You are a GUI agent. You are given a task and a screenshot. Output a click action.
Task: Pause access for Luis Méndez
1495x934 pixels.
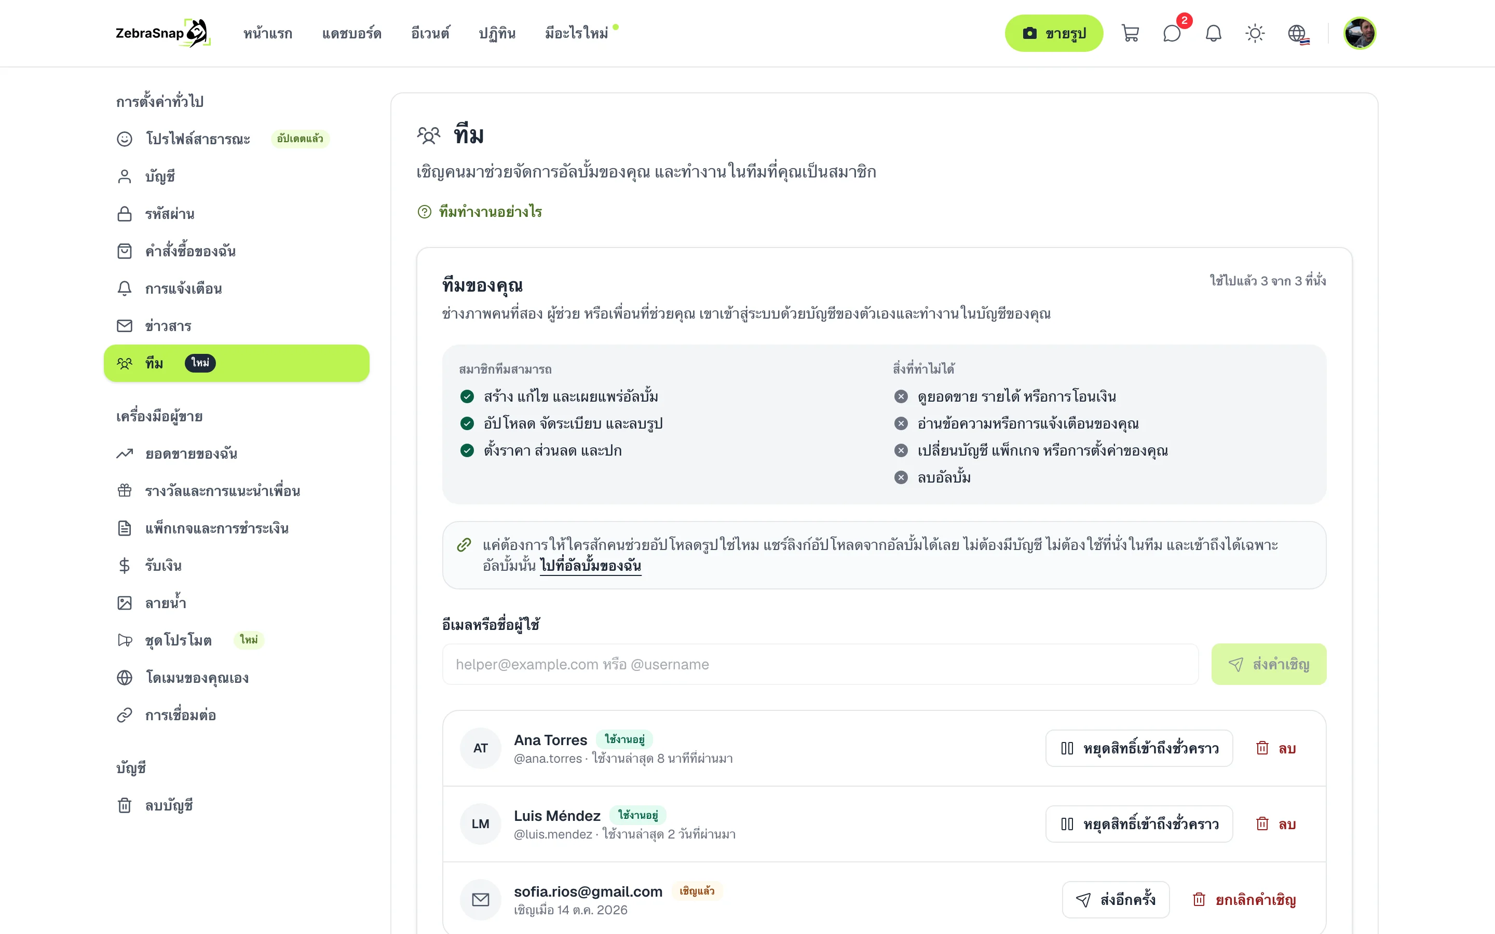pyautogui.click(x=1139, y=824)
